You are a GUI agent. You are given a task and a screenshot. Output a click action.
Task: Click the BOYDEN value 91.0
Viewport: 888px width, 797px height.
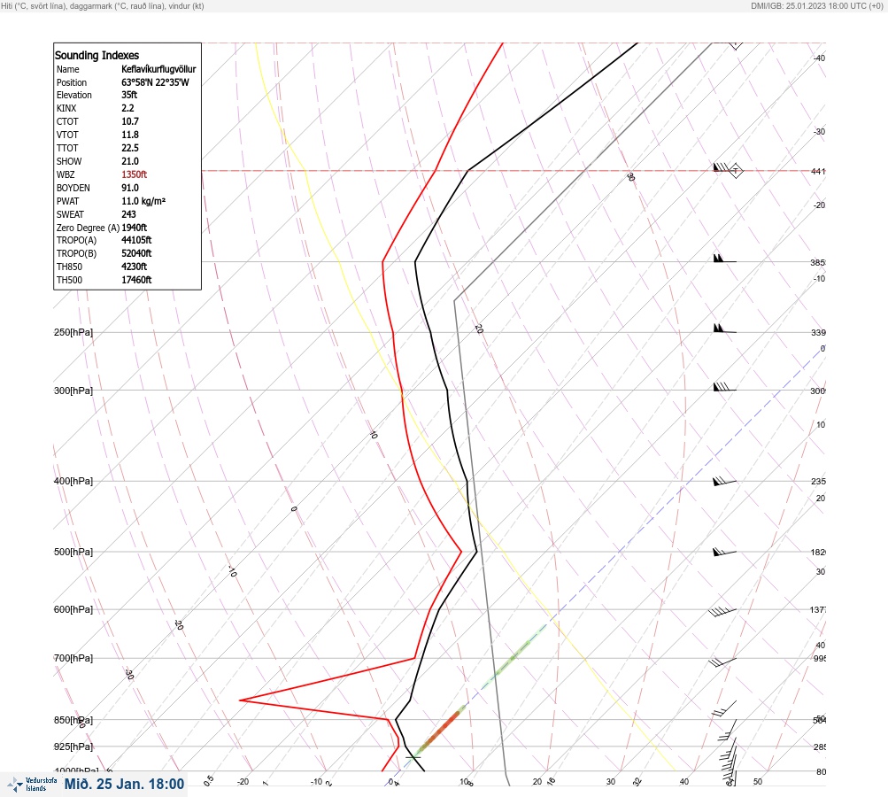click(x=129, y=188)
